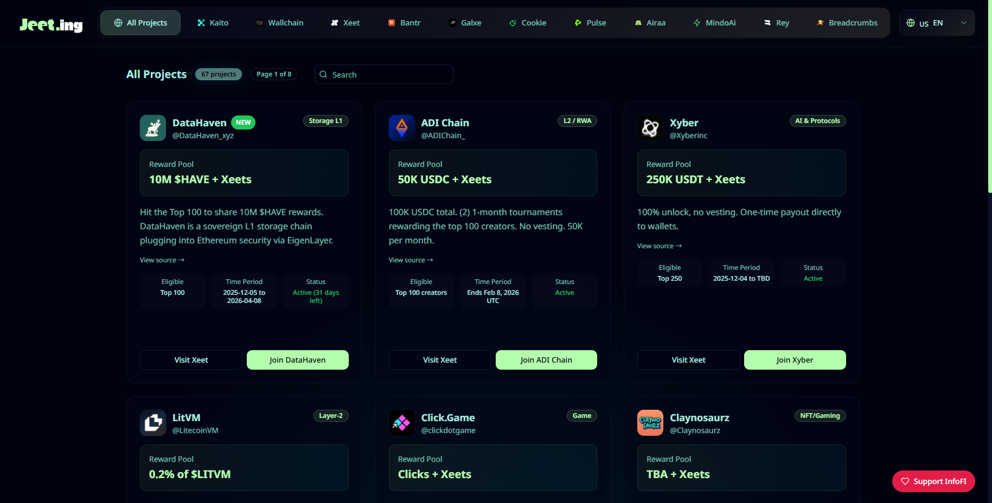The height and width of the screenshot is (503, 992).
Task: Click the @DataHaven_xyz handle
Action: coord(203,136)
